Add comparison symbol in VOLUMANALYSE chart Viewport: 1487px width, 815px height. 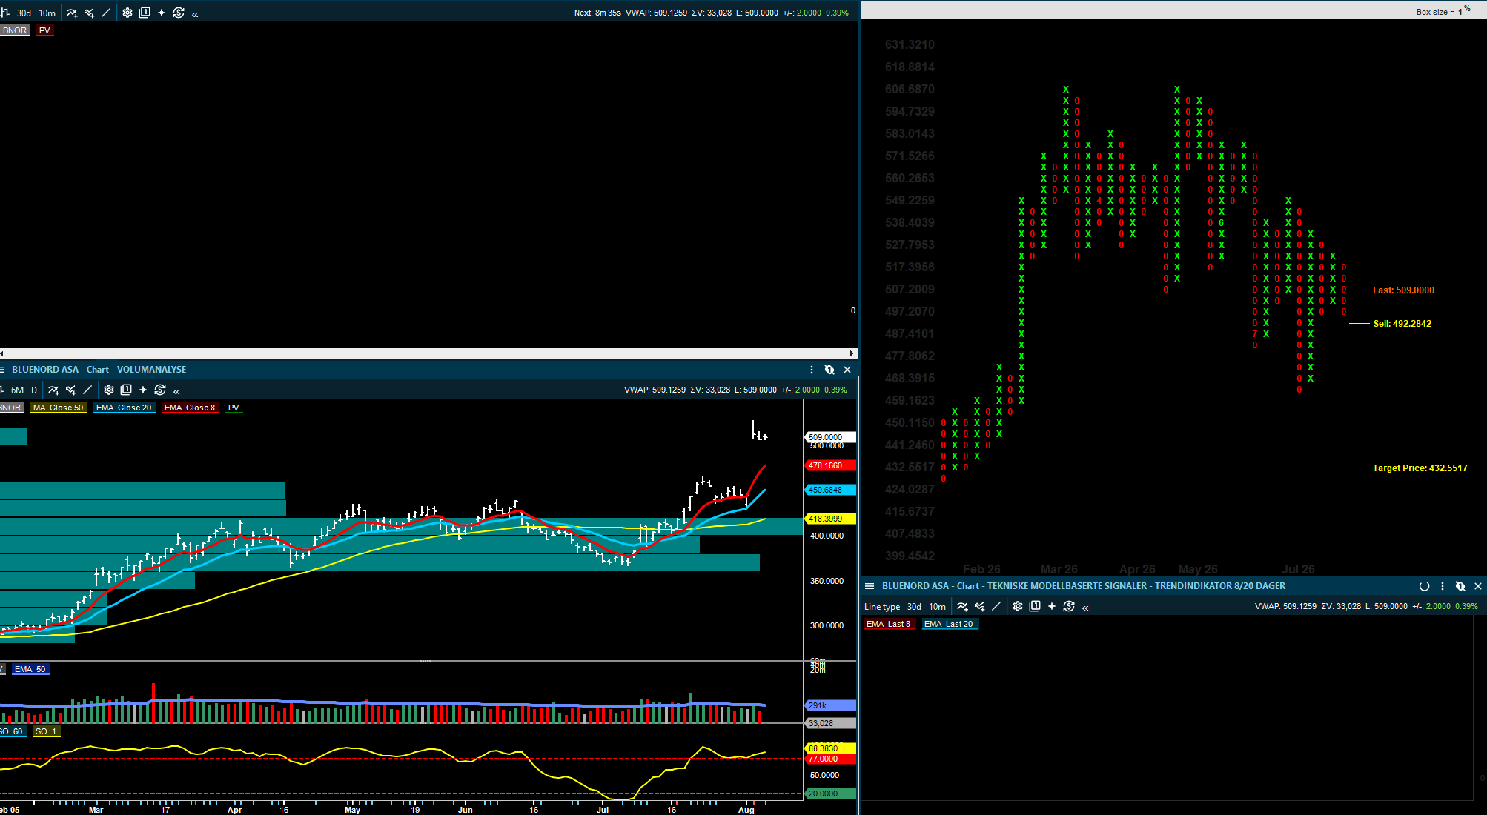[x=70, y=390]
